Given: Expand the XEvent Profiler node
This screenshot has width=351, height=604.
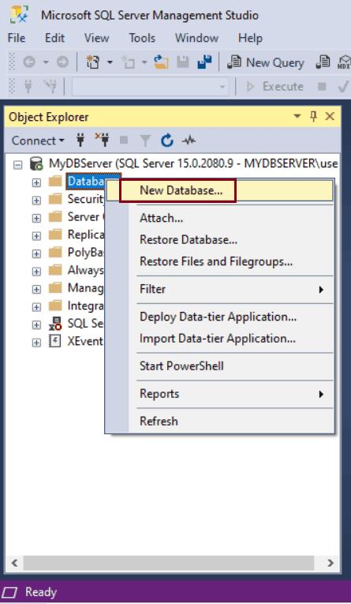Looking at the screenshot, I should pyautogui.click(x=36, y=343).
